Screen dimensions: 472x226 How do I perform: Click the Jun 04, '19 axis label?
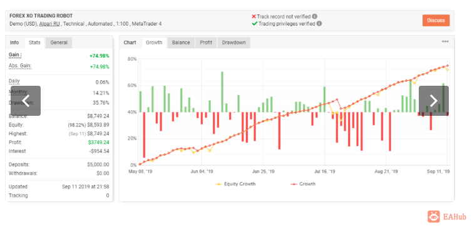(x=202, y=172)
